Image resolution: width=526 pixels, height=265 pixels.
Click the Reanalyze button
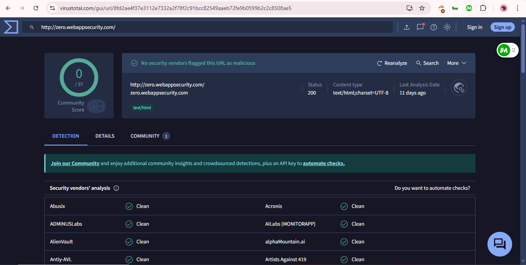tap(392, 63)
